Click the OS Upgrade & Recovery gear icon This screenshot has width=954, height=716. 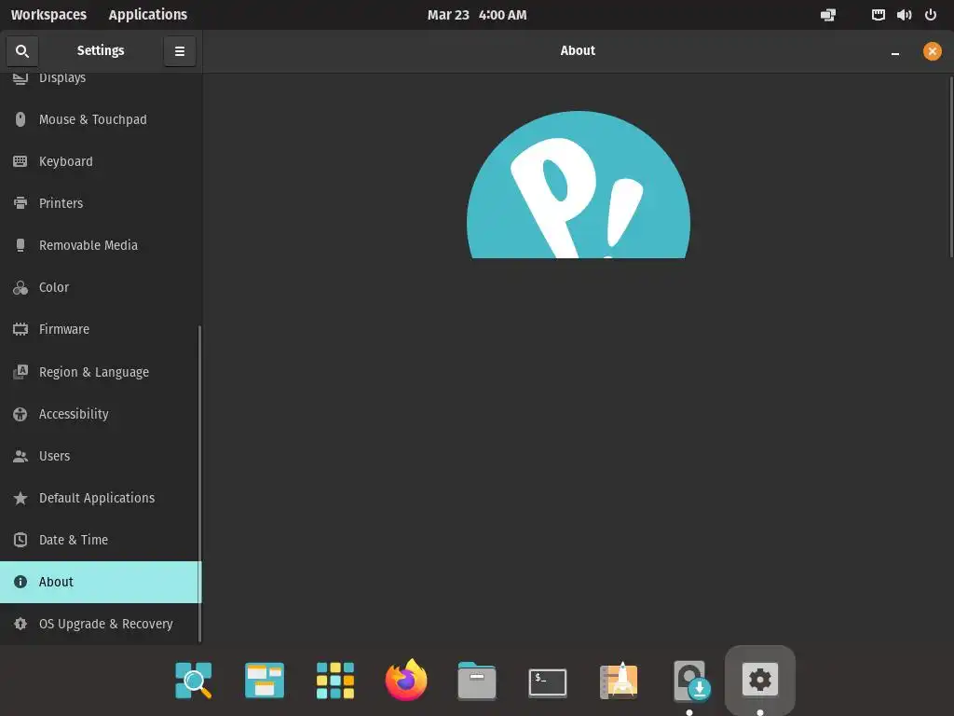(x=20, y=624)
